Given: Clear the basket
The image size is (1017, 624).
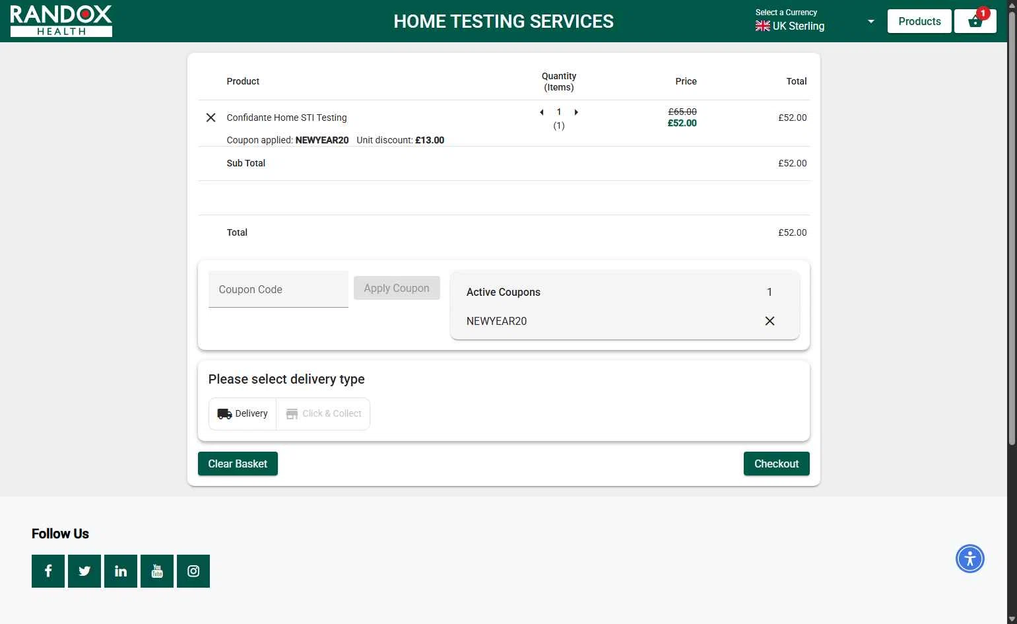Looking at the screenshot, I should pos(238,464).
